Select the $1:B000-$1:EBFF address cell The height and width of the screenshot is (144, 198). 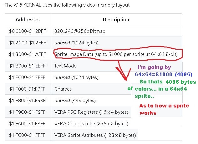[x=28, y=66]
